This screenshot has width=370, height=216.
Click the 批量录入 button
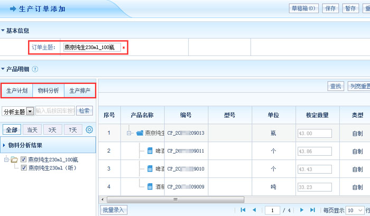(x=114, y=210)
